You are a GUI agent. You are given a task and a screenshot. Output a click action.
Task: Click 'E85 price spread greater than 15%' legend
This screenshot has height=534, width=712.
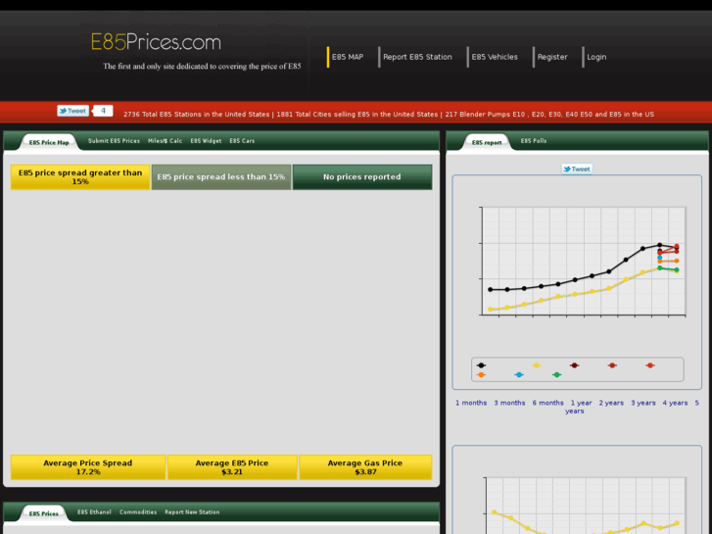[80, 176]
